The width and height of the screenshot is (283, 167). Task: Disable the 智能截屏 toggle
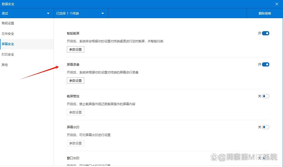pyautogui.click(x=266, y=33)
